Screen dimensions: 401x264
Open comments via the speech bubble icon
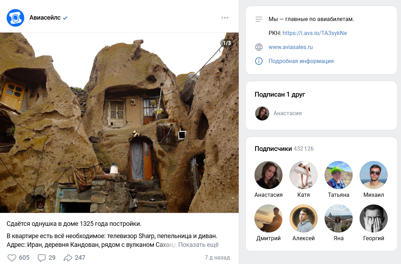click(x=42, y=258)
